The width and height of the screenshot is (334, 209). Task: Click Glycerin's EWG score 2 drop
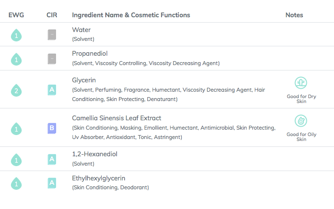coord(16,90)
